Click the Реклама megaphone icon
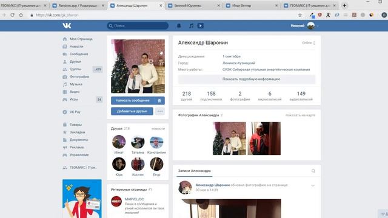 pyautogui.click(x=65, y=147)
